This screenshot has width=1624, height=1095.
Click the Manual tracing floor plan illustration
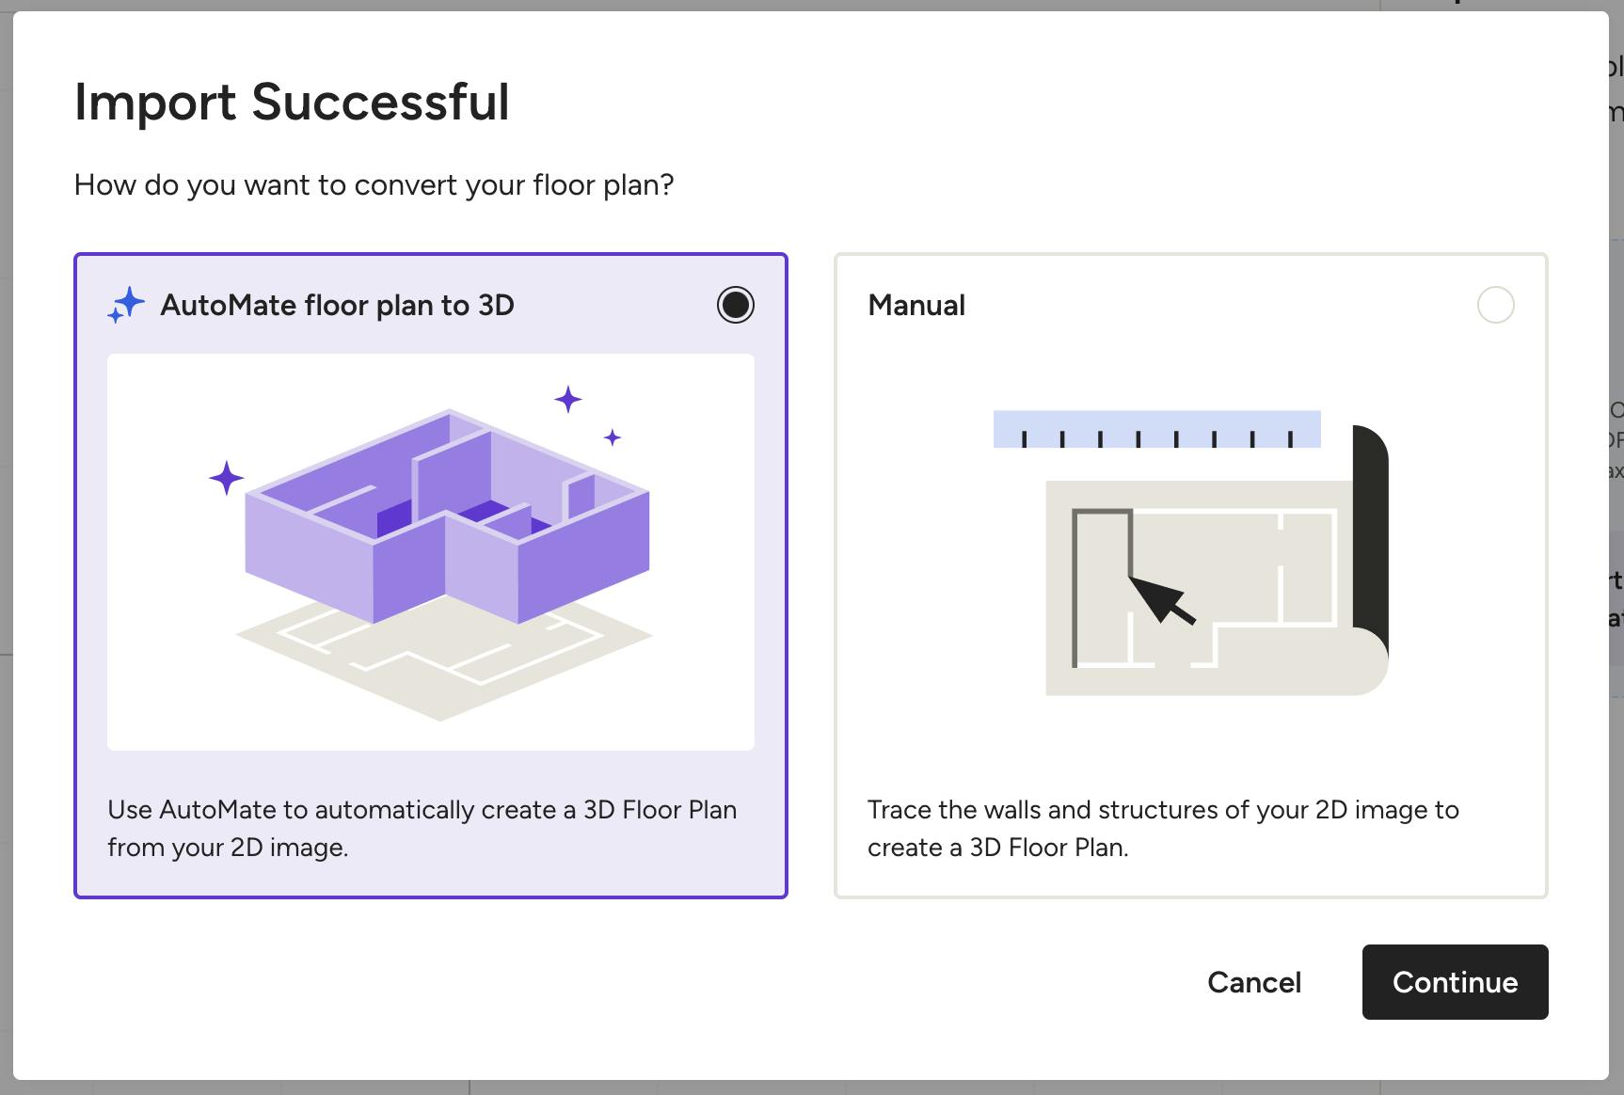tap(1191, 553)
